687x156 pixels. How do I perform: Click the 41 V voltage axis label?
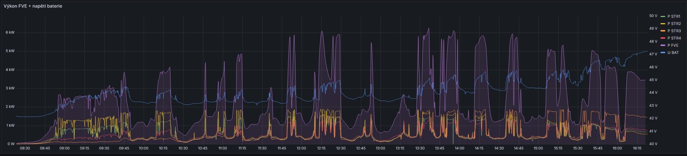[x=653, y=131]
